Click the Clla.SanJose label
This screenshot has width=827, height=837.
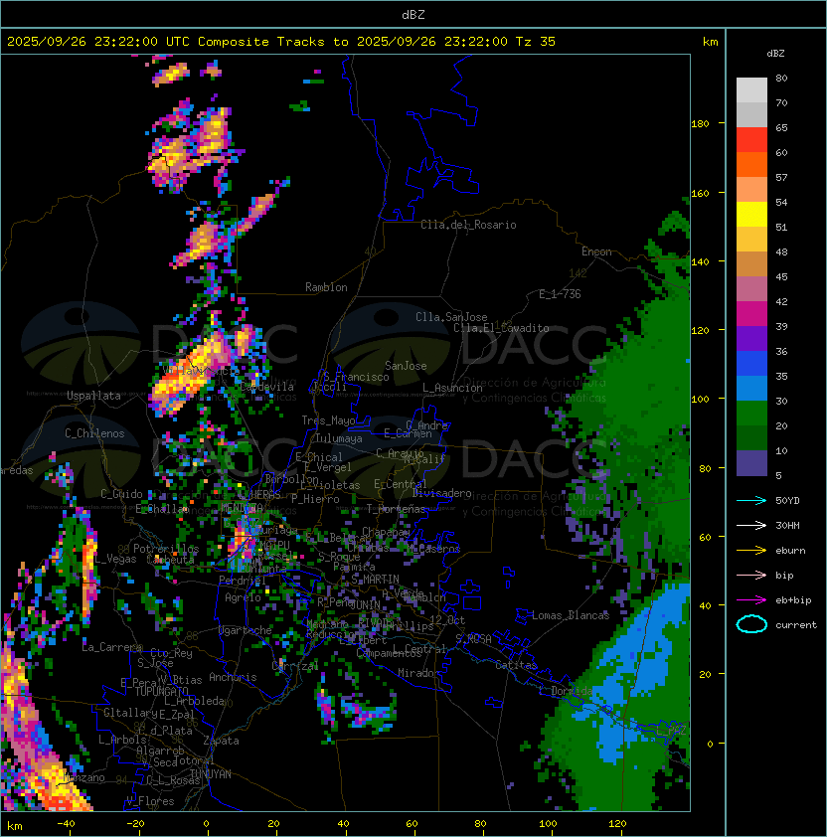[451, 317]
